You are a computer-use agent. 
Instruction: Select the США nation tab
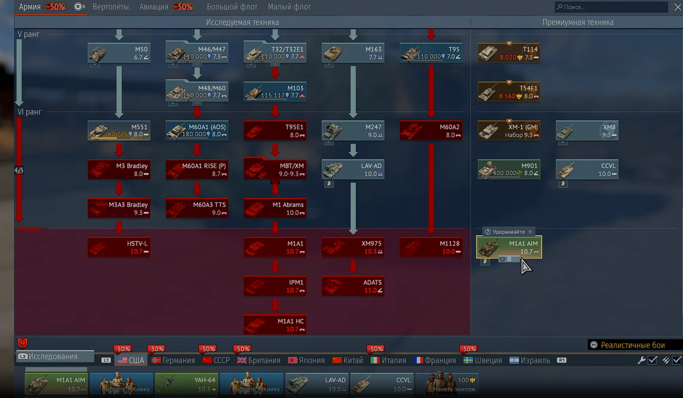[x=131, y=360]
